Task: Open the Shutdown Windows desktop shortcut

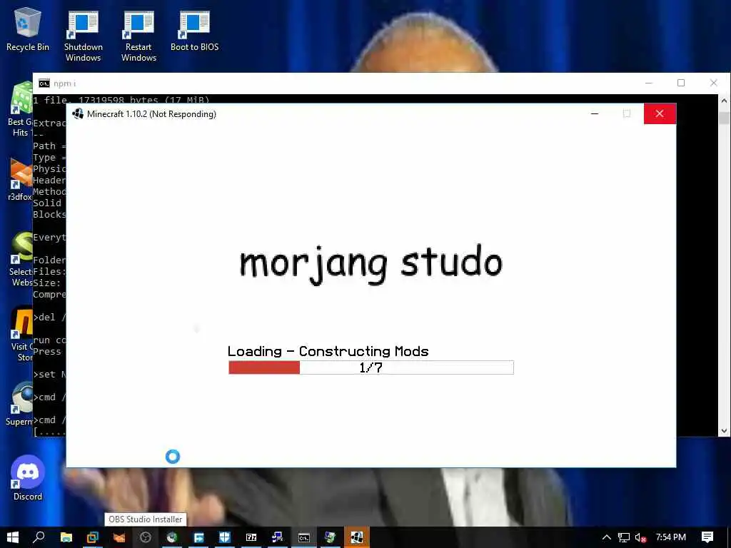Action: coord(83,35)
